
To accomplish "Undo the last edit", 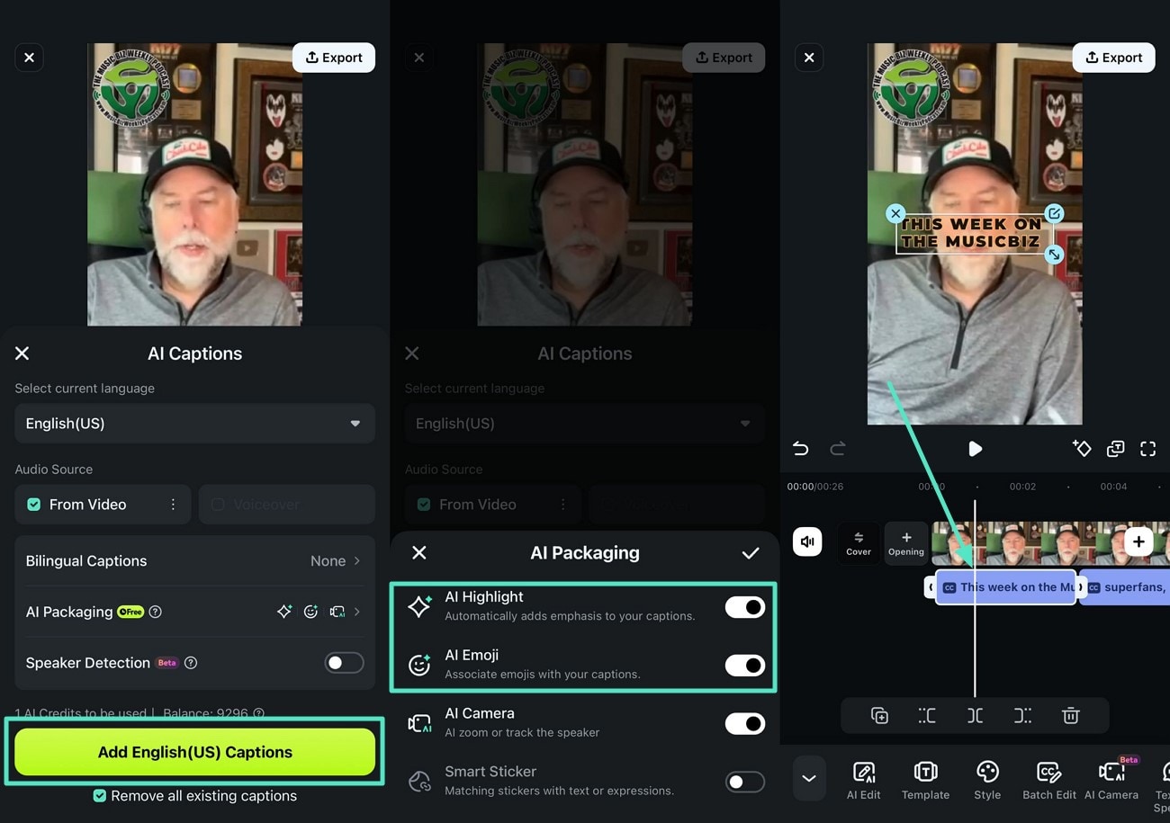I will 800,449.
